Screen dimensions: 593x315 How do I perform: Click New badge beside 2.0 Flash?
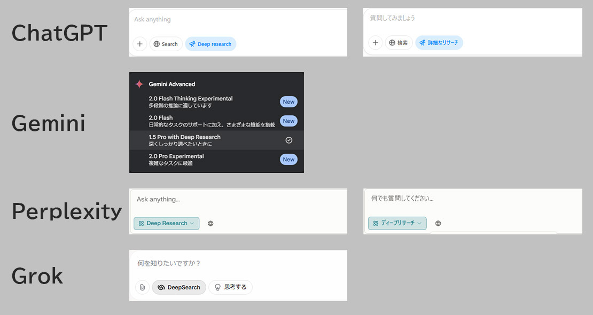(x=288, y=121)
